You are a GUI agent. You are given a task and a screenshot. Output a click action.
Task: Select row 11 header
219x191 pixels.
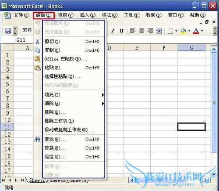(x=7, y=127)
